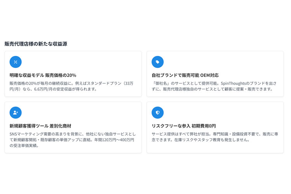The height and width of the screenshot is (194, 291).
Task: Click the 販売価格の20% text in the first card title
Action: 61,75
